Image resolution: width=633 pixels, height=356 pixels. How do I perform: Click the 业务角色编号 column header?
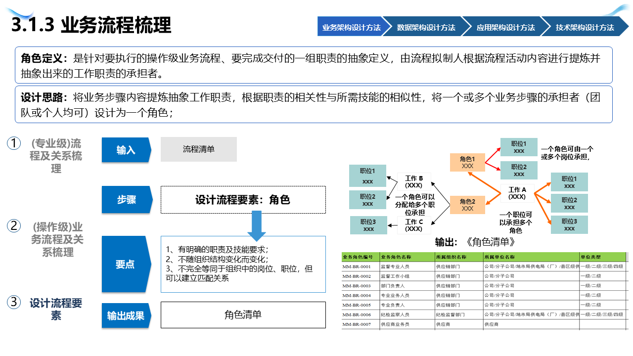point(360,257)
